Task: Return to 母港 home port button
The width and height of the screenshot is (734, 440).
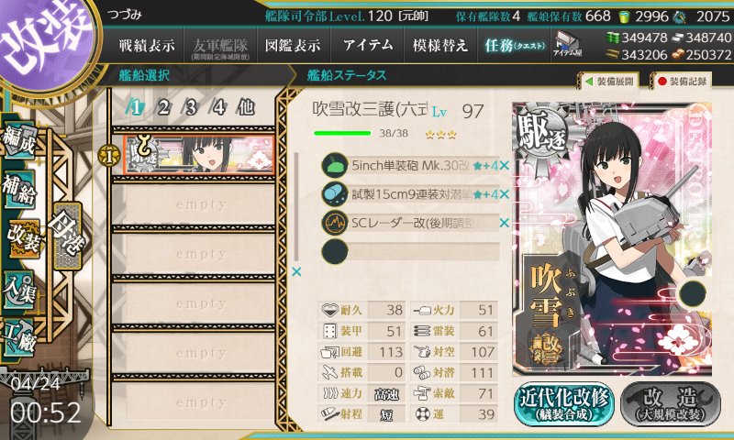Action: (67, 236)
